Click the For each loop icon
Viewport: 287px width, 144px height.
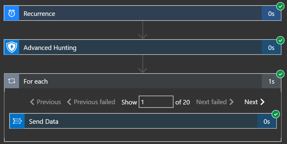click(x=12, y=81)
